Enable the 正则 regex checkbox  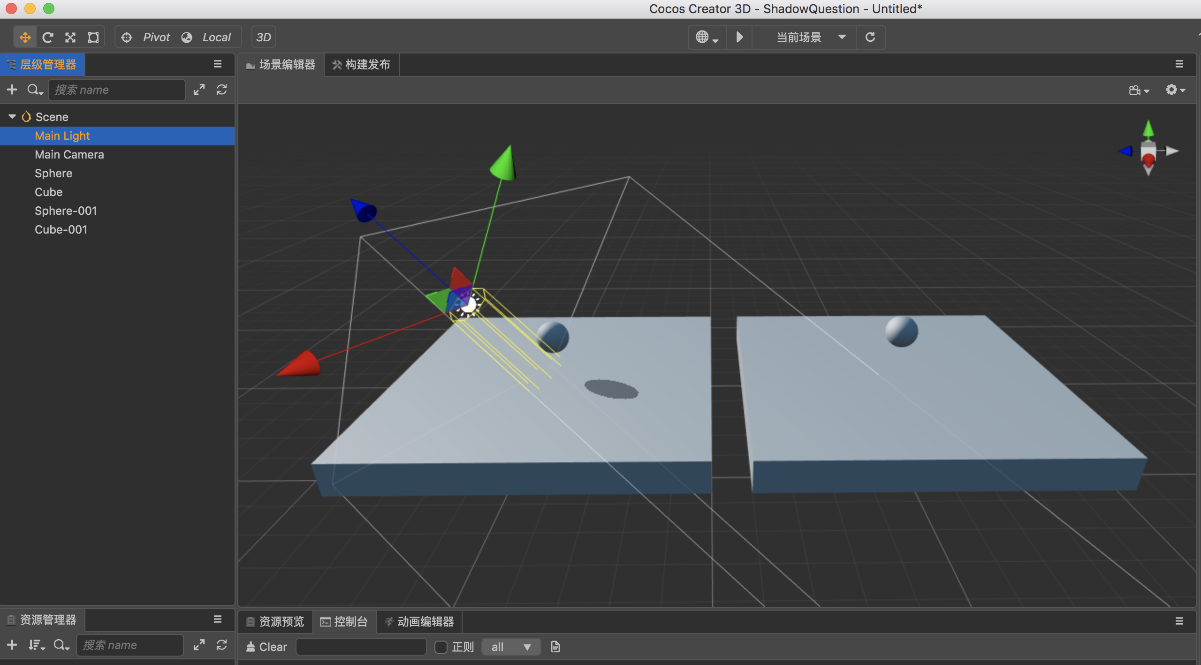[x=441, y=647]
